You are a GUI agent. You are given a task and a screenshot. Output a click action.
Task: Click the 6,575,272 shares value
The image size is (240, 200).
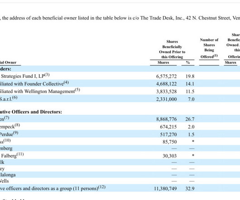click(x=166, y=76)
